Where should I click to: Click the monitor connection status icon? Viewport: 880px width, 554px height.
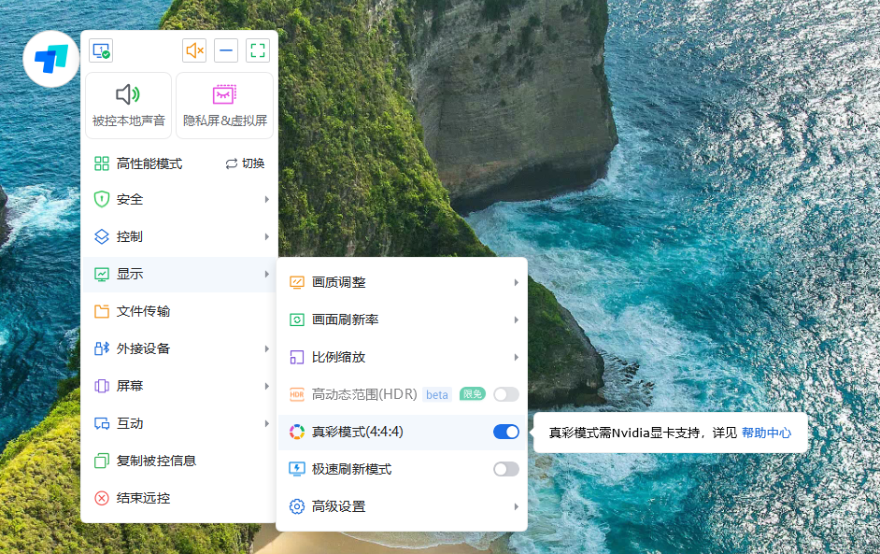pyautogui.click(x=101, y=50)
